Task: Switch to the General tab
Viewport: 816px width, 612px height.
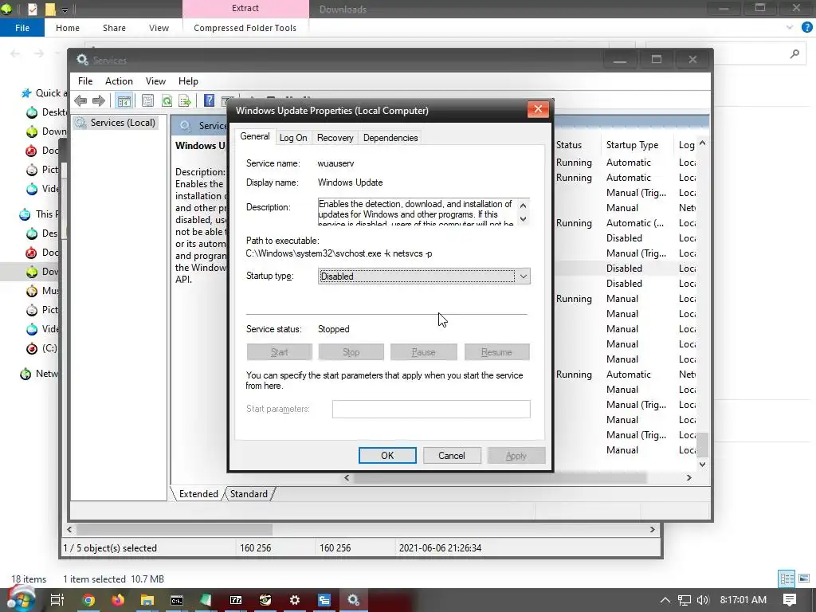Action: [254, 136]
